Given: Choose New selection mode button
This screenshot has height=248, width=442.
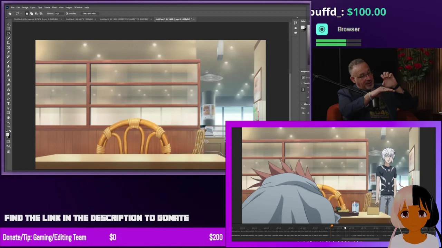Looking at the screenshot, I should (x=27, y=13).
